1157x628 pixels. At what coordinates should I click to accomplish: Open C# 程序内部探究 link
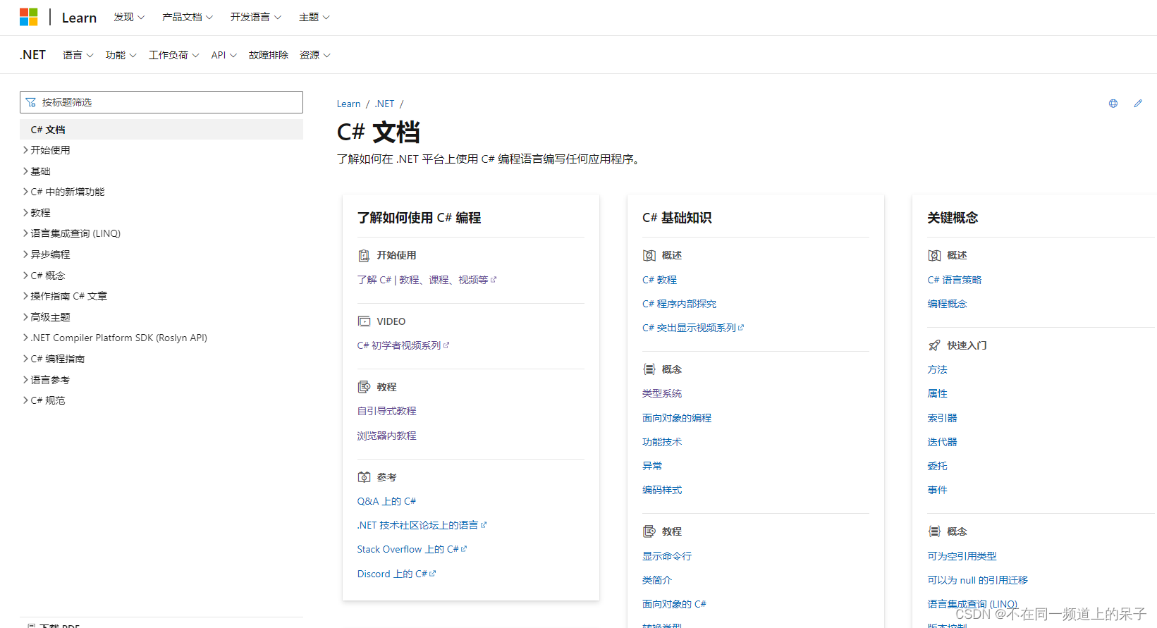pyautogui.click(x=679, y=304)
